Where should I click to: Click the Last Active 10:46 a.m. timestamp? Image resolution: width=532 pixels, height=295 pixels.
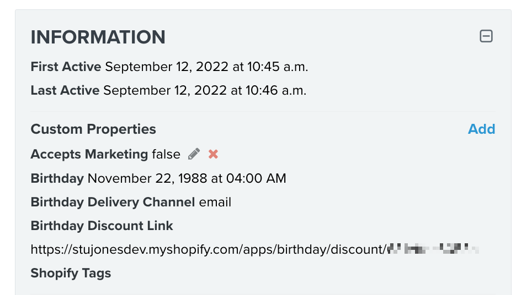tap(205, 90)
